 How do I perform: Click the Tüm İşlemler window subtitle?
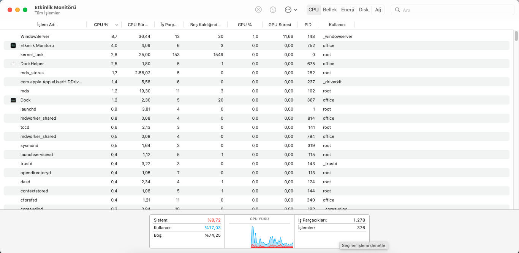pyautogui.click(x=47, y=13)
